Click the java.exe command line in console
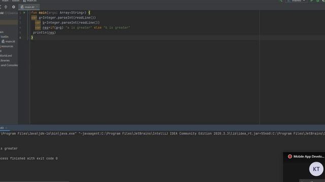 click(x=162, y=133)
